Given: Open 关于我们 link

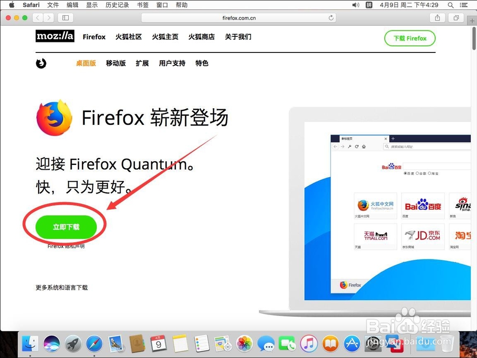Looking at the screenshot, I should point(238,37).
